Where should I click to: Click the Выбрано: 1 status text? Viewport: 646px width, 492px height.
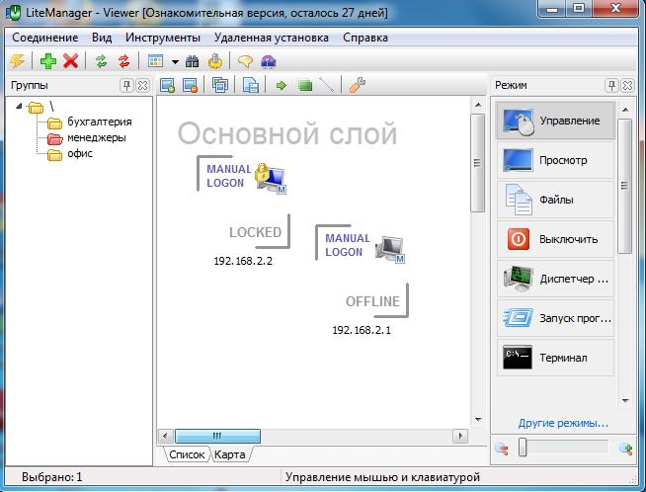[52, 477]
